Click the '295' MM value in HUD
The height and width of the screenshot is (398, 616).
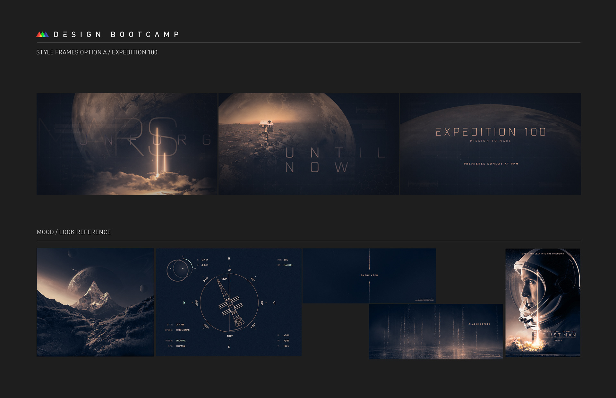pyautogui.click(x=286, y=260)
